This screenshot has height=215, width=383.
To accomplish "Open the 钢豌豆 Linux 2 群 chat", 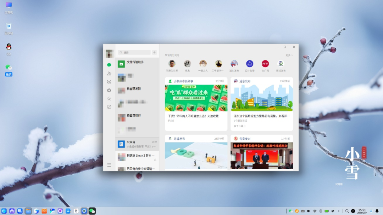I will (x=137, y=157).
